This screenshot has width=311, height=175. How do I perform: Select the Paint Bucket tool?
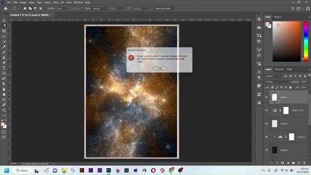coord(4,73)
